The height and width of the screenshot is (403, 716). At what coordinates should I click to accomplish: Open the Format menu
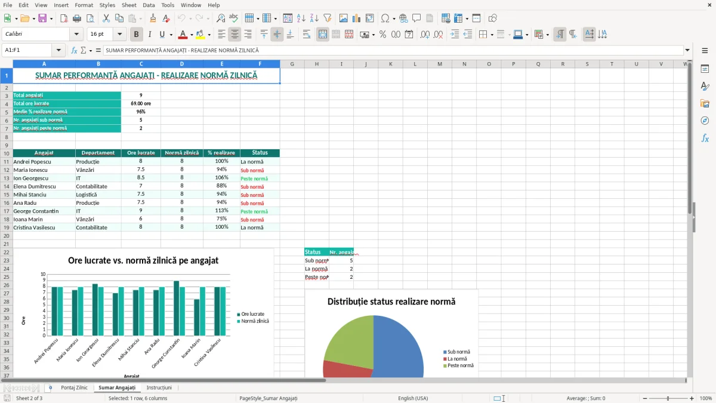(x=84, y=5)
